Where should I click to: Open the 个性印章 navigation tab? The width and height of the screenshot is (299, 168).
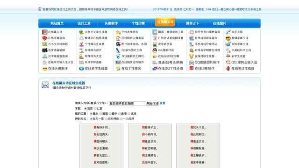[x=138, y=23]
